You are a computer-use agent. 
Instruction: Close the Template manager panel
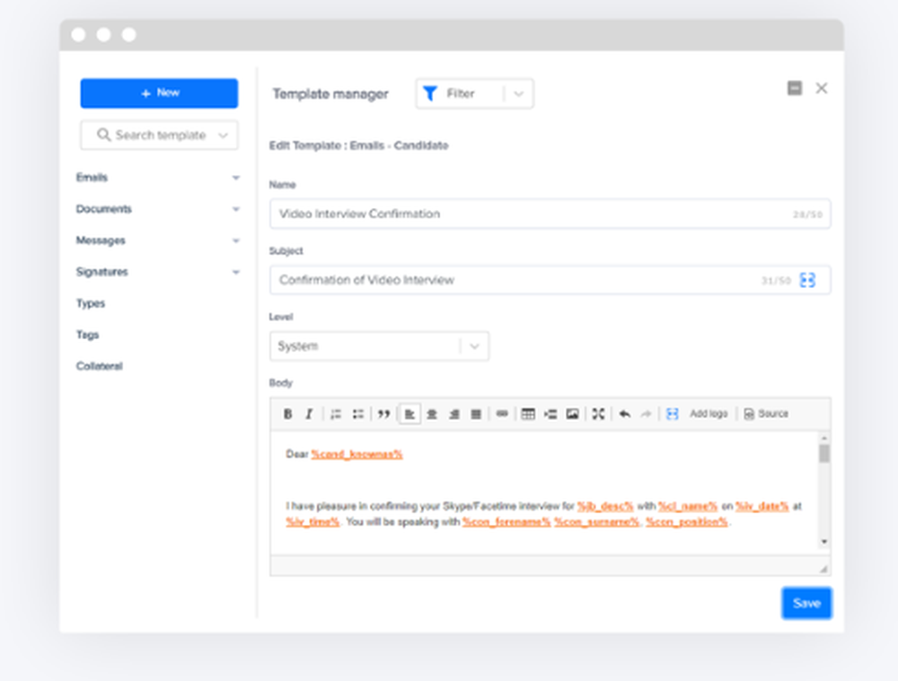click(x=822, y=88)
